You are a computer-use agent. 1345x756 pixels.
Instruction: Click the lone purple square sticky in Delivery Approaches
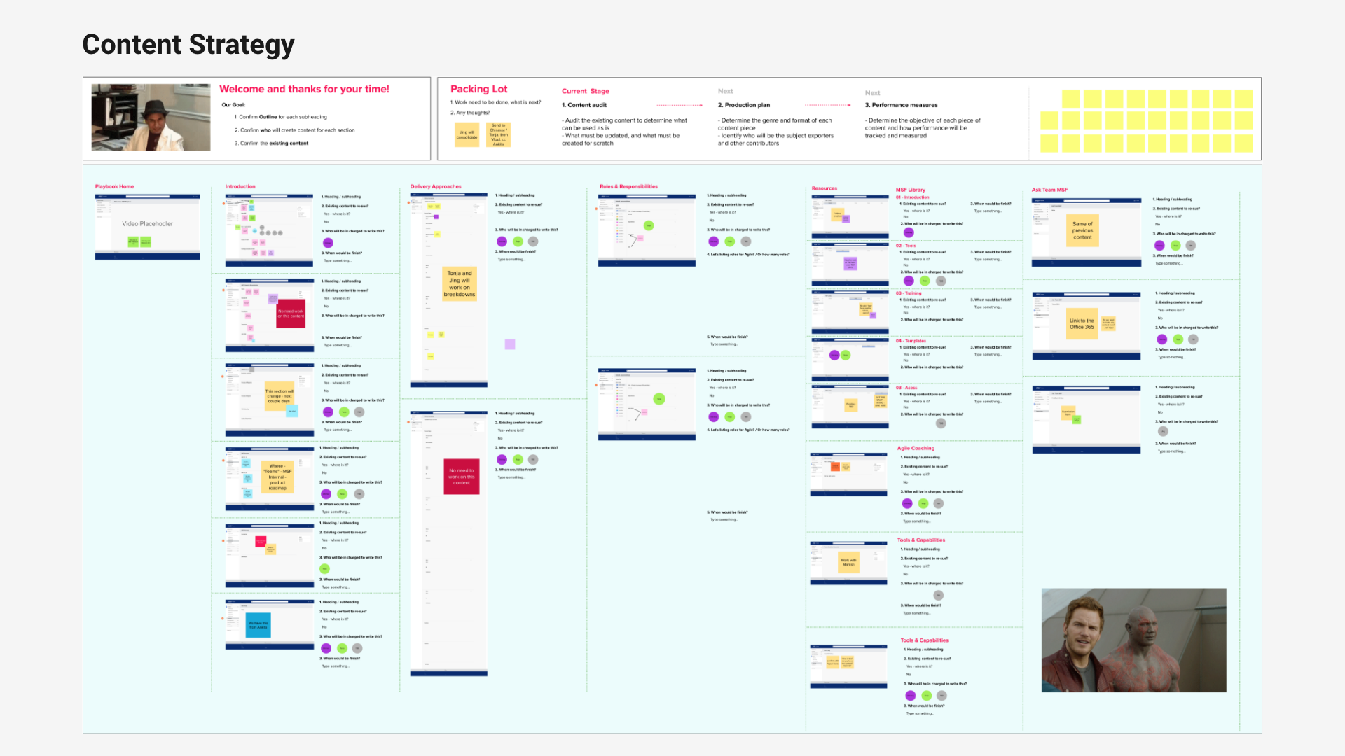point(510,344)
